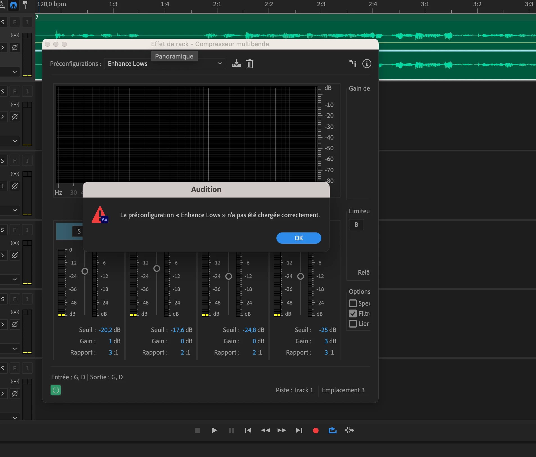Viewport: 536px width, 457px height.
Task: Start recording with the red Record button
Action: (316, 431)
